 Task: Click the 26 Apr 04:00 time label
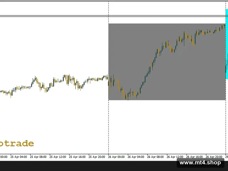(x=136, y=157)
